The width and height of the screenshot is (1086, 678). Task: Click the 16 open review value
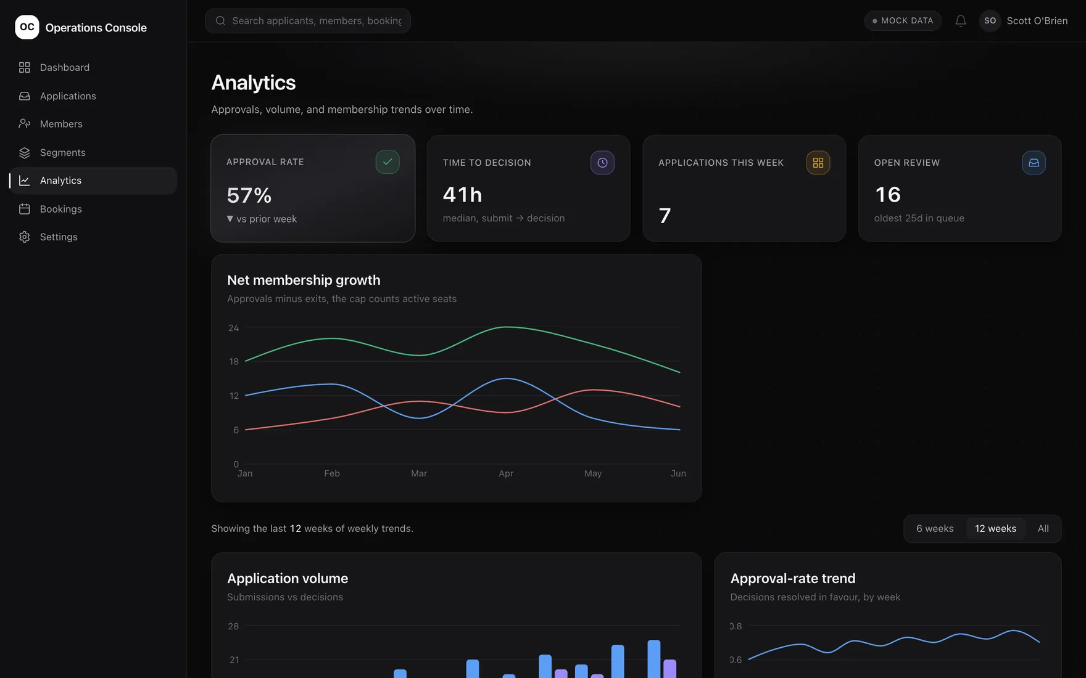tap(888, 195)
